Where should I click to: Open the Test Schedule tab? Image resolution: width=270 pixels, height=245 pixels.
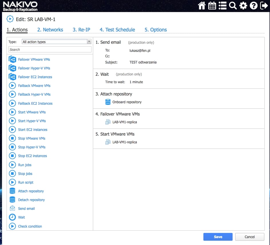[117, 30]
